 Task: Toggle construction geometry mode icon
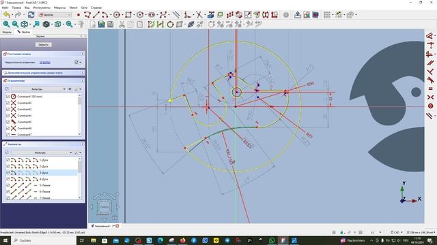coord(176,15)
